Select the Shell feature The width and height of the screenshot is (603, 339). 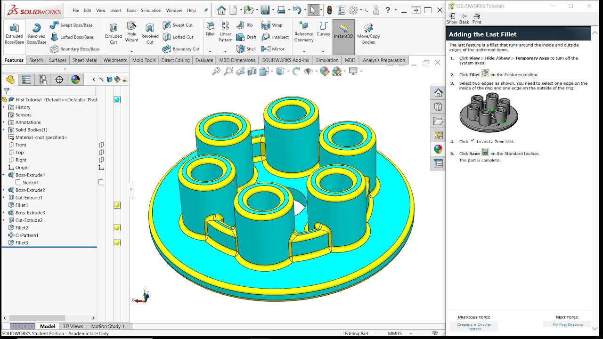[246, 49]
